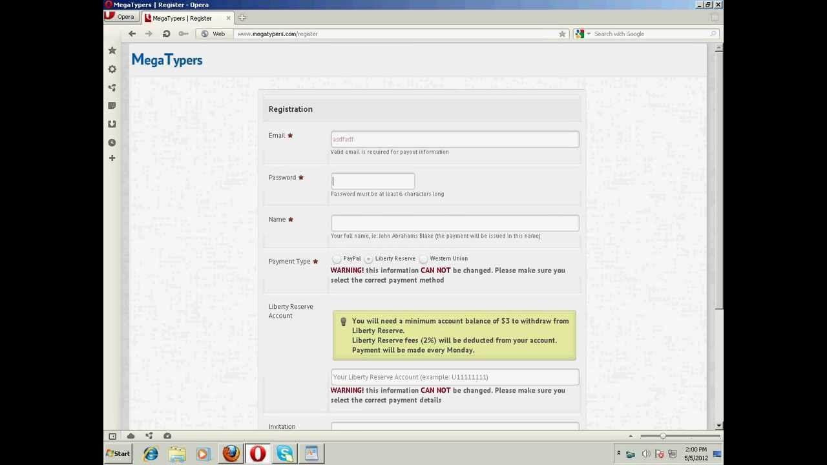Switch to the MegaTypers Register tab

point(182,18)
